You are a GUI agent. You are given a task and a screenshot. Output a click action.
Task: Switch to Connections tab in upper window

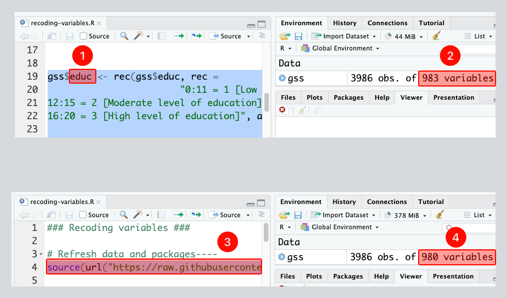(x=387, y=23)
